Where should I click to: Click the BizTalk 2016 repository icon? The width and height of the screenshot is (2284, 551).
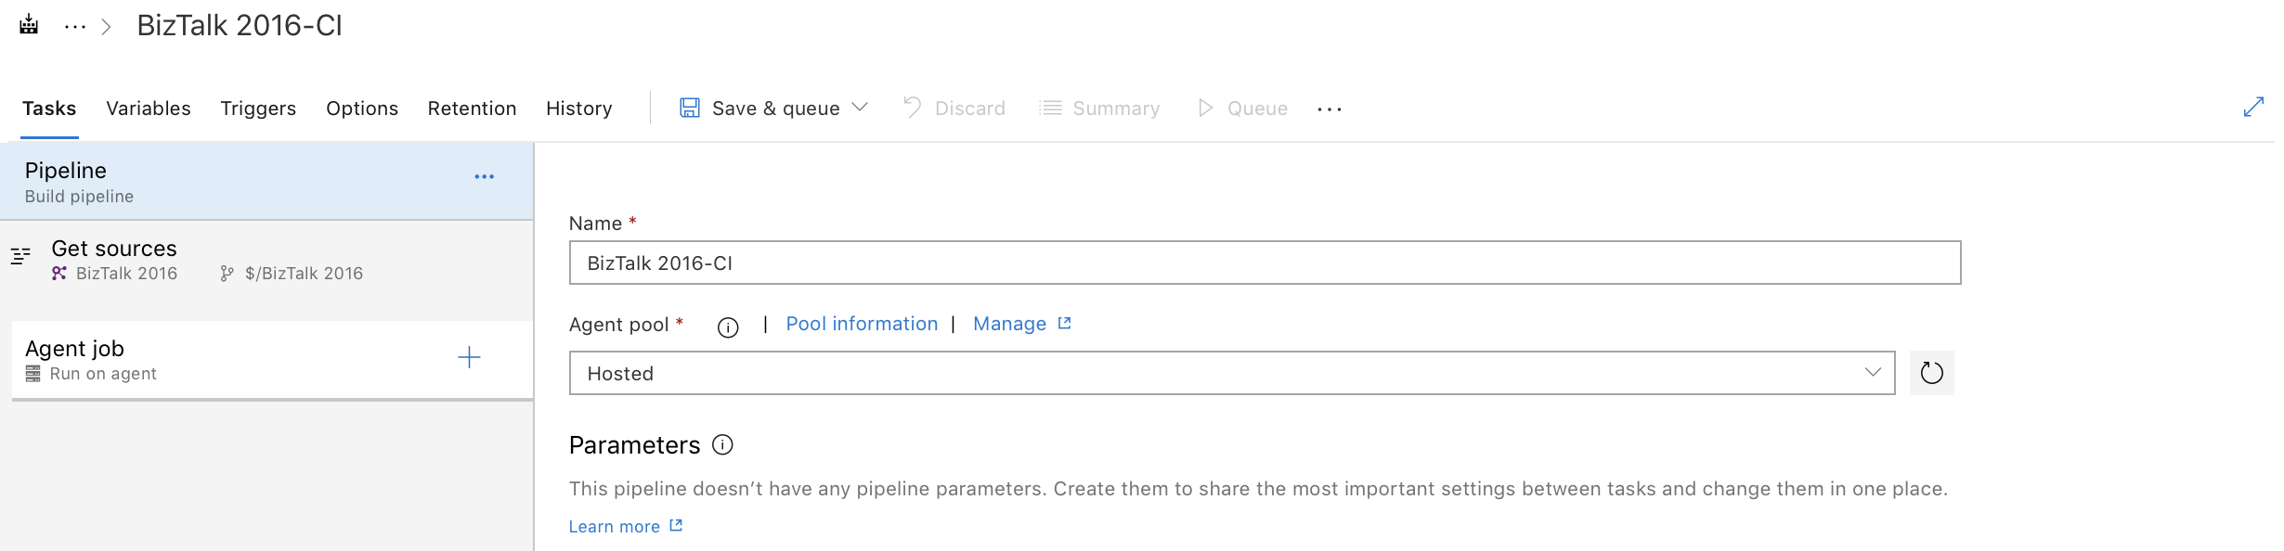tap(59, 273)
